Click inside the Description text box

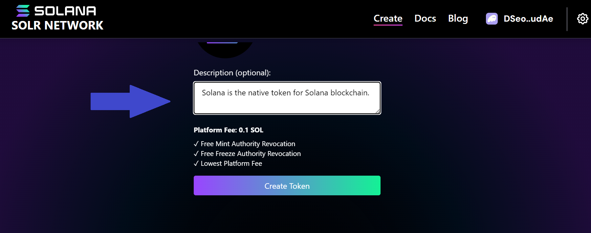(x=287, y=98)
